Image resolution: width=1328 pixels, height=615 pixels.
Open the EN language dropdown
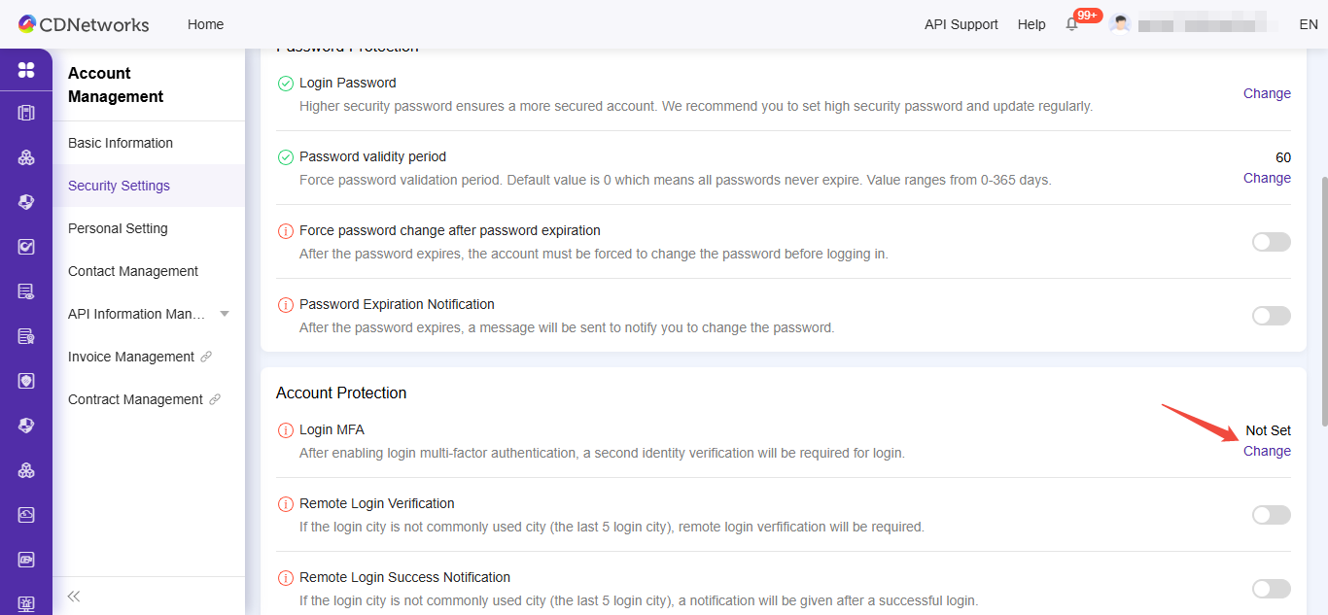[1308, 24]
